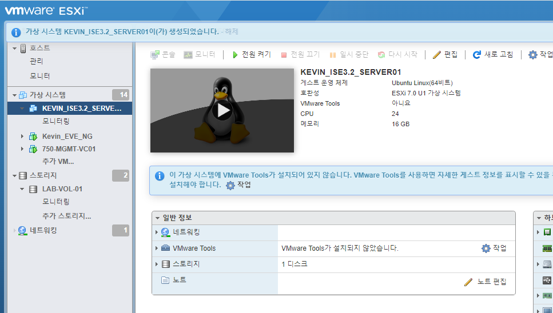This screenshot has height=313, width=553.
Task: Click the 2 badge beside 스토리지
Action: click(x=121, y=175)
